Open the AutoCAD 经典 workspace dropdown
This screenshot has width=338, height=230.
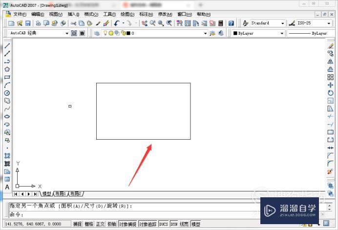66,33
